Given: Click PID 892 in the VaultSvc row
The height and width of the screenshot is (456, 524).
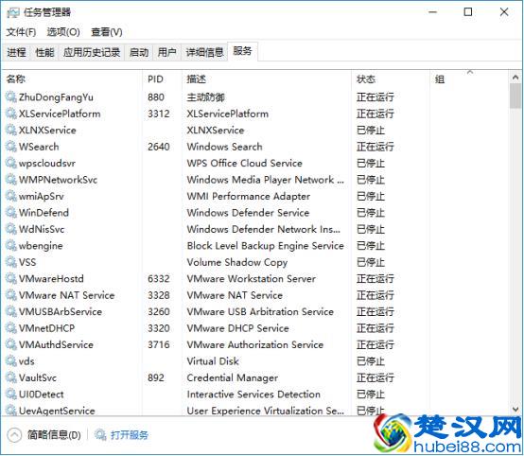Looking at the screenshot, I should (x=156, y=377).
